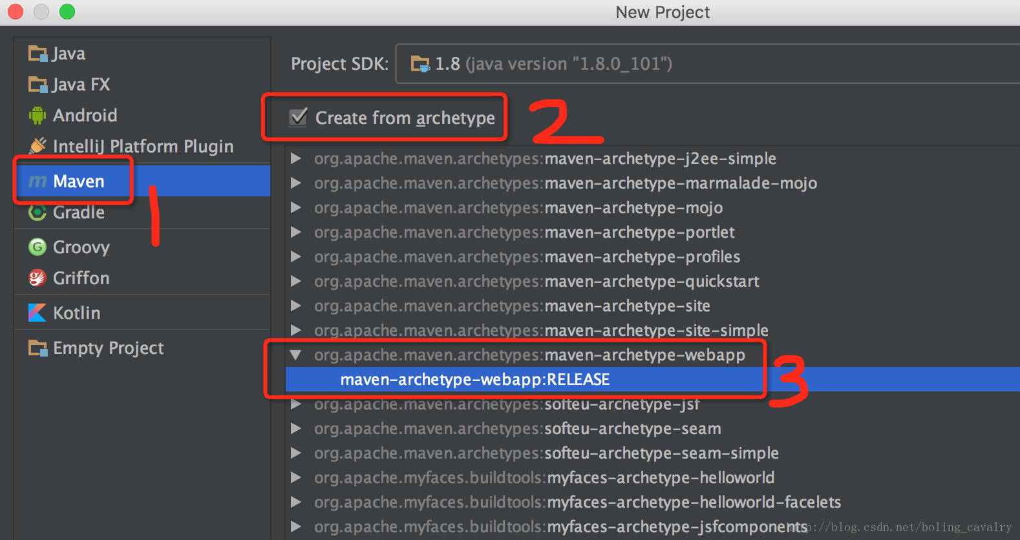Collapse the maven-archetype-webapp node
The image size is (1020, 540).
click(x=296, y=355)
